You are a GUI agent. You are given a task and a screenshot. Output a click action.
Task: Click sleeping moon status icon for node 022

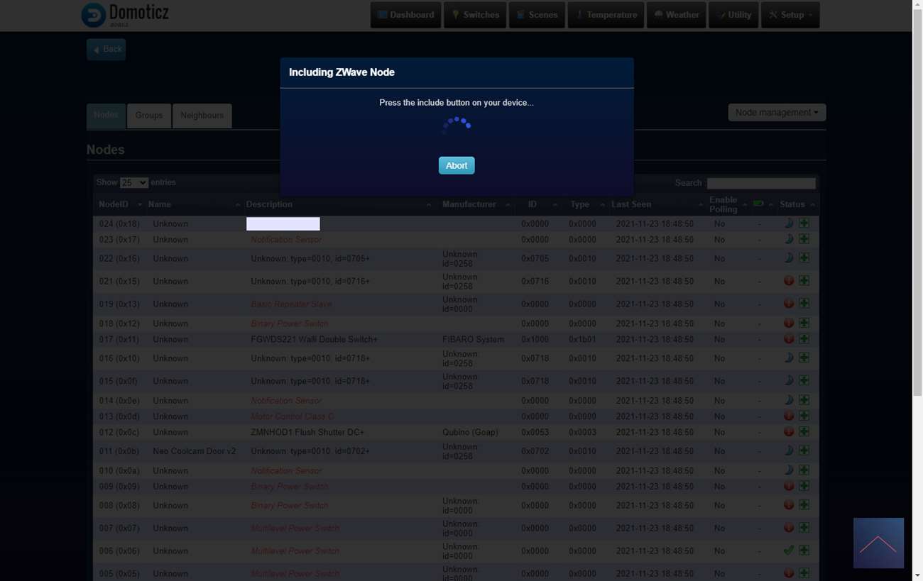[788, 258]
